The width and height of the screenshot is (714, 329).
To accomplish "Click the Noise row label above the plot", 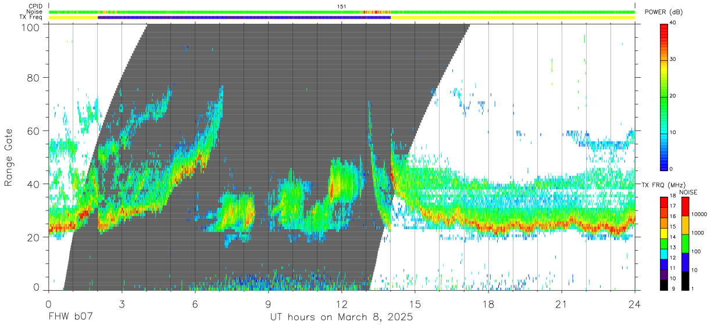I will pos(35,12).
